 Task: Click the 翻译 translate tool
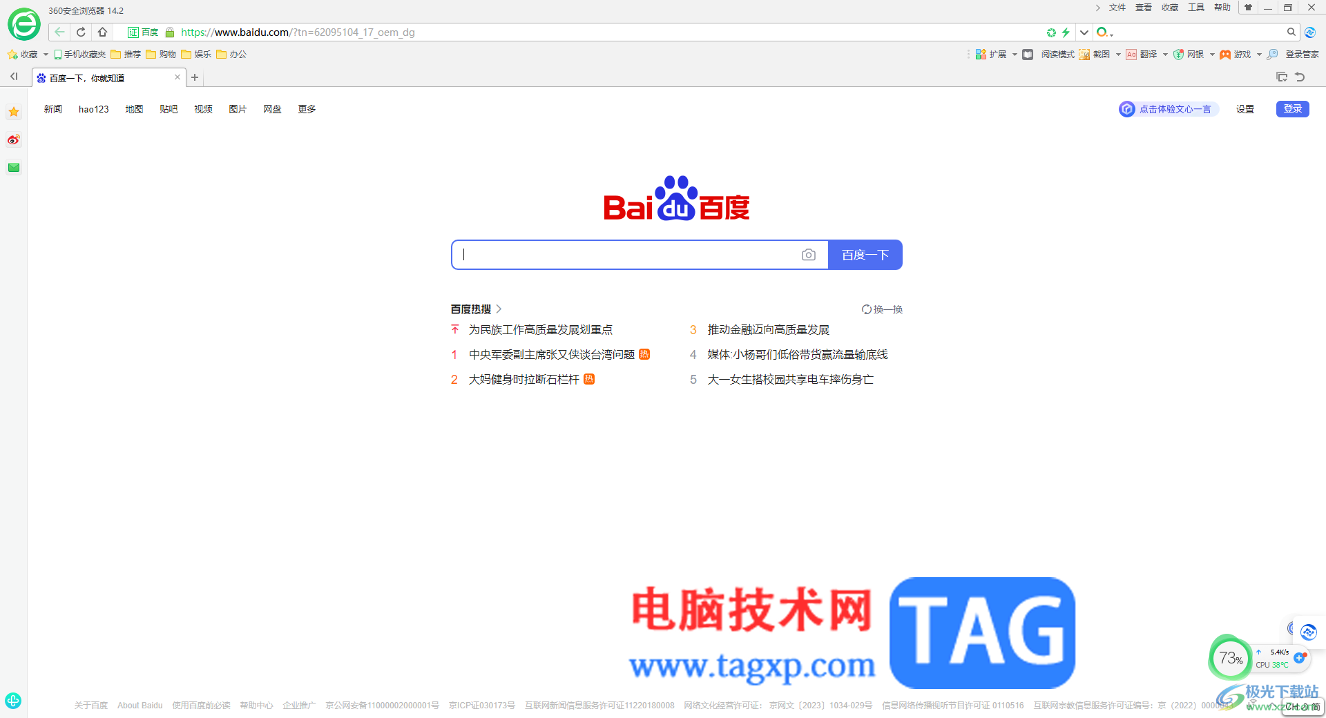[x=1141, y=55]
